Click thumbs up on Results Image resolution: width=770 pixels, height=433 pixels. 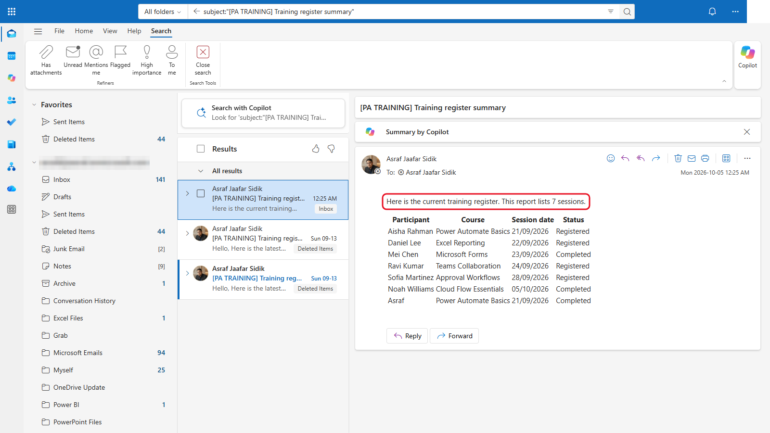(316, 149)
